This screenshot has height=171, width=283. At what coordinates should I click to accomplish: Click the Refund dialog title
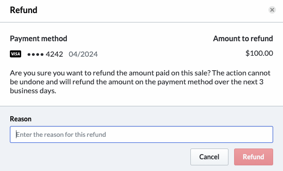pyautogui.click(x=24, y=10)
